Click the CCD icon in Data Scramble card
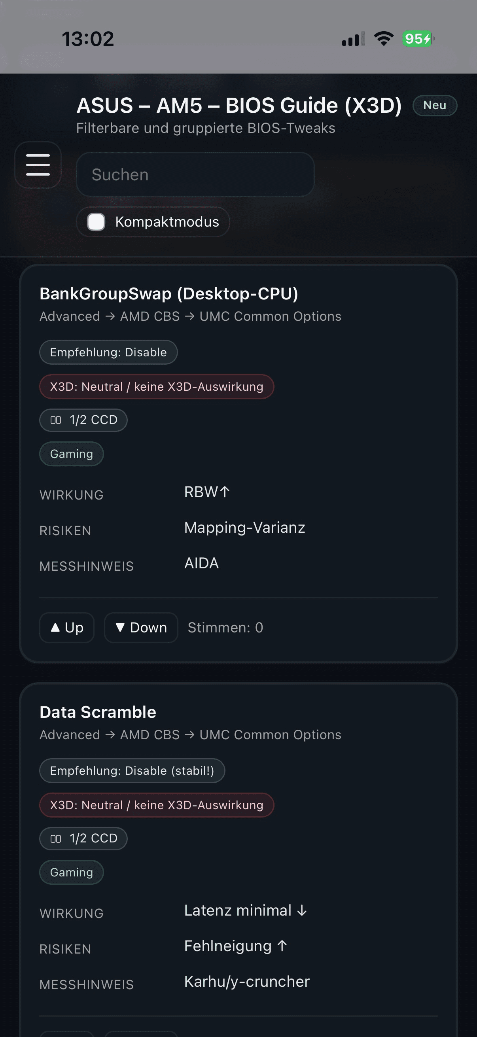Viewport: 477px width, 1037px height. (x=55, y=838)
